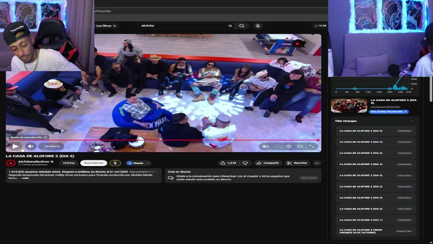Viewport: 433px width, 244px height.
Task: Open the Recortar clip tool
Action: [297, 163]
